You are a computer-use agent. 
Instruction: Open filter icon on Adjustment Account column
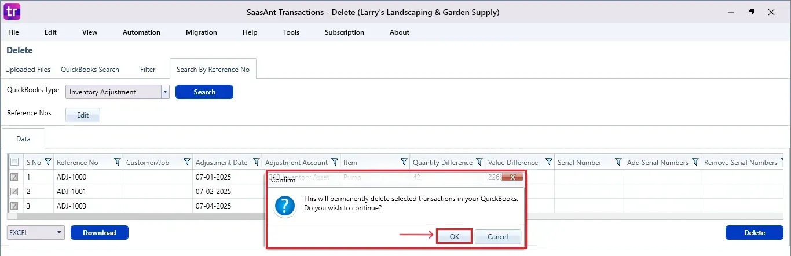[x=335, y=162]
